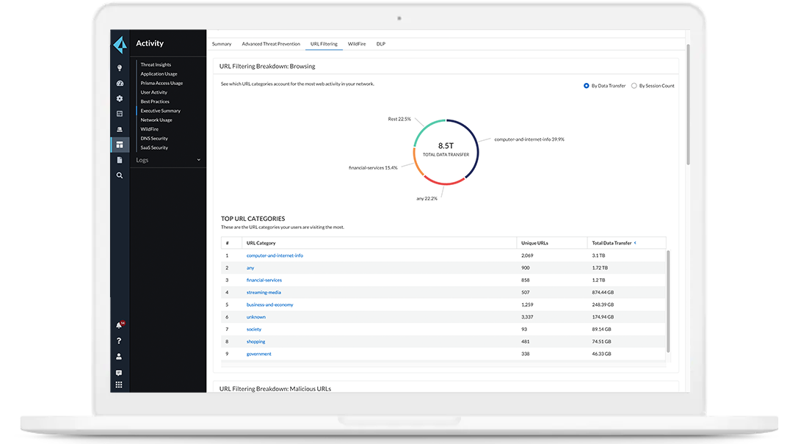The height and width of the screenshot is (444, 798).
Task: Open Search with the magnifier icon
Action: 119,175
